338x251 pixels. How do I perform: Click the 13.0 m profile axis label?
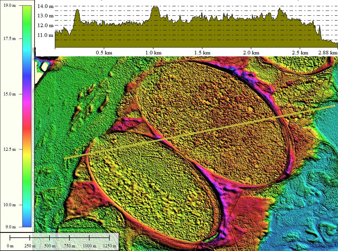[x=46, y=16]
